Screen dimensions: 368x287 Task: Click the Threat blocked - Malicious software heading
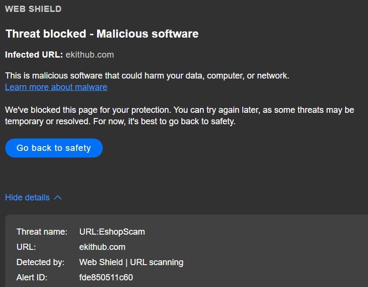click(102, 34)
